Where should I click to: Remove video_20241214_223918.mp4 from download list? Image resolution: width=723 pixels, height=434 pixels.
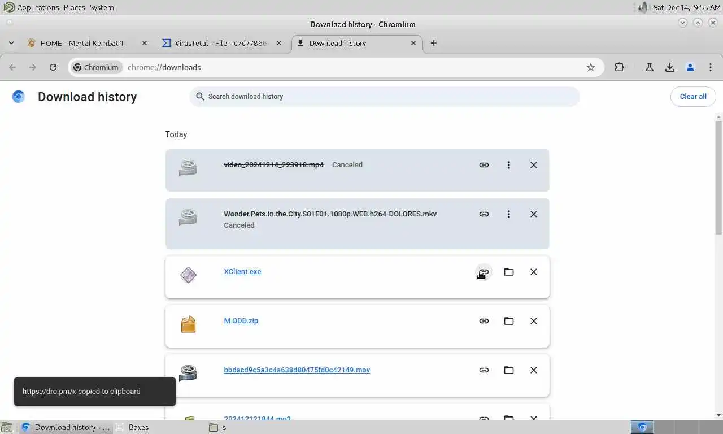pyautogui.click(x=534, y=165)
